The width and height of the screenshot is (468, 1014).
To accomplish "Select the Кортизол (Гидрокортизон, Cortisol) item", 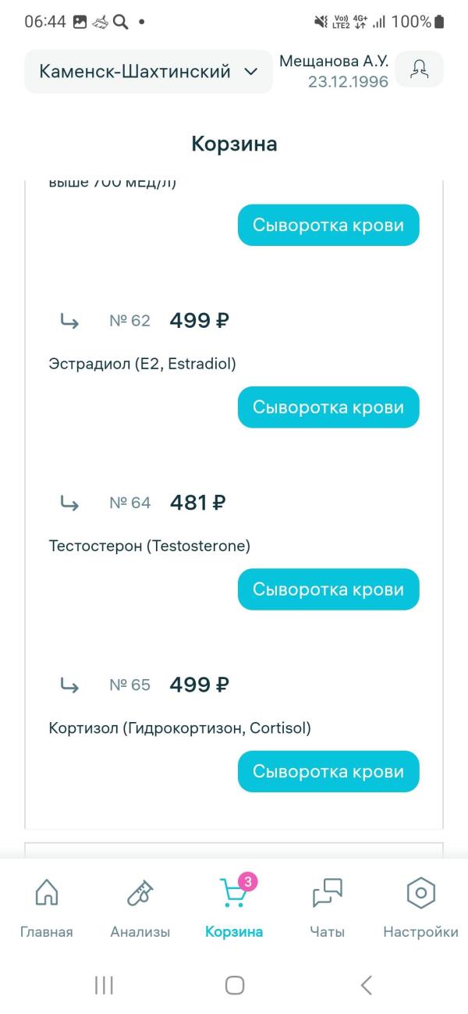I will click(x=179, y=728).
